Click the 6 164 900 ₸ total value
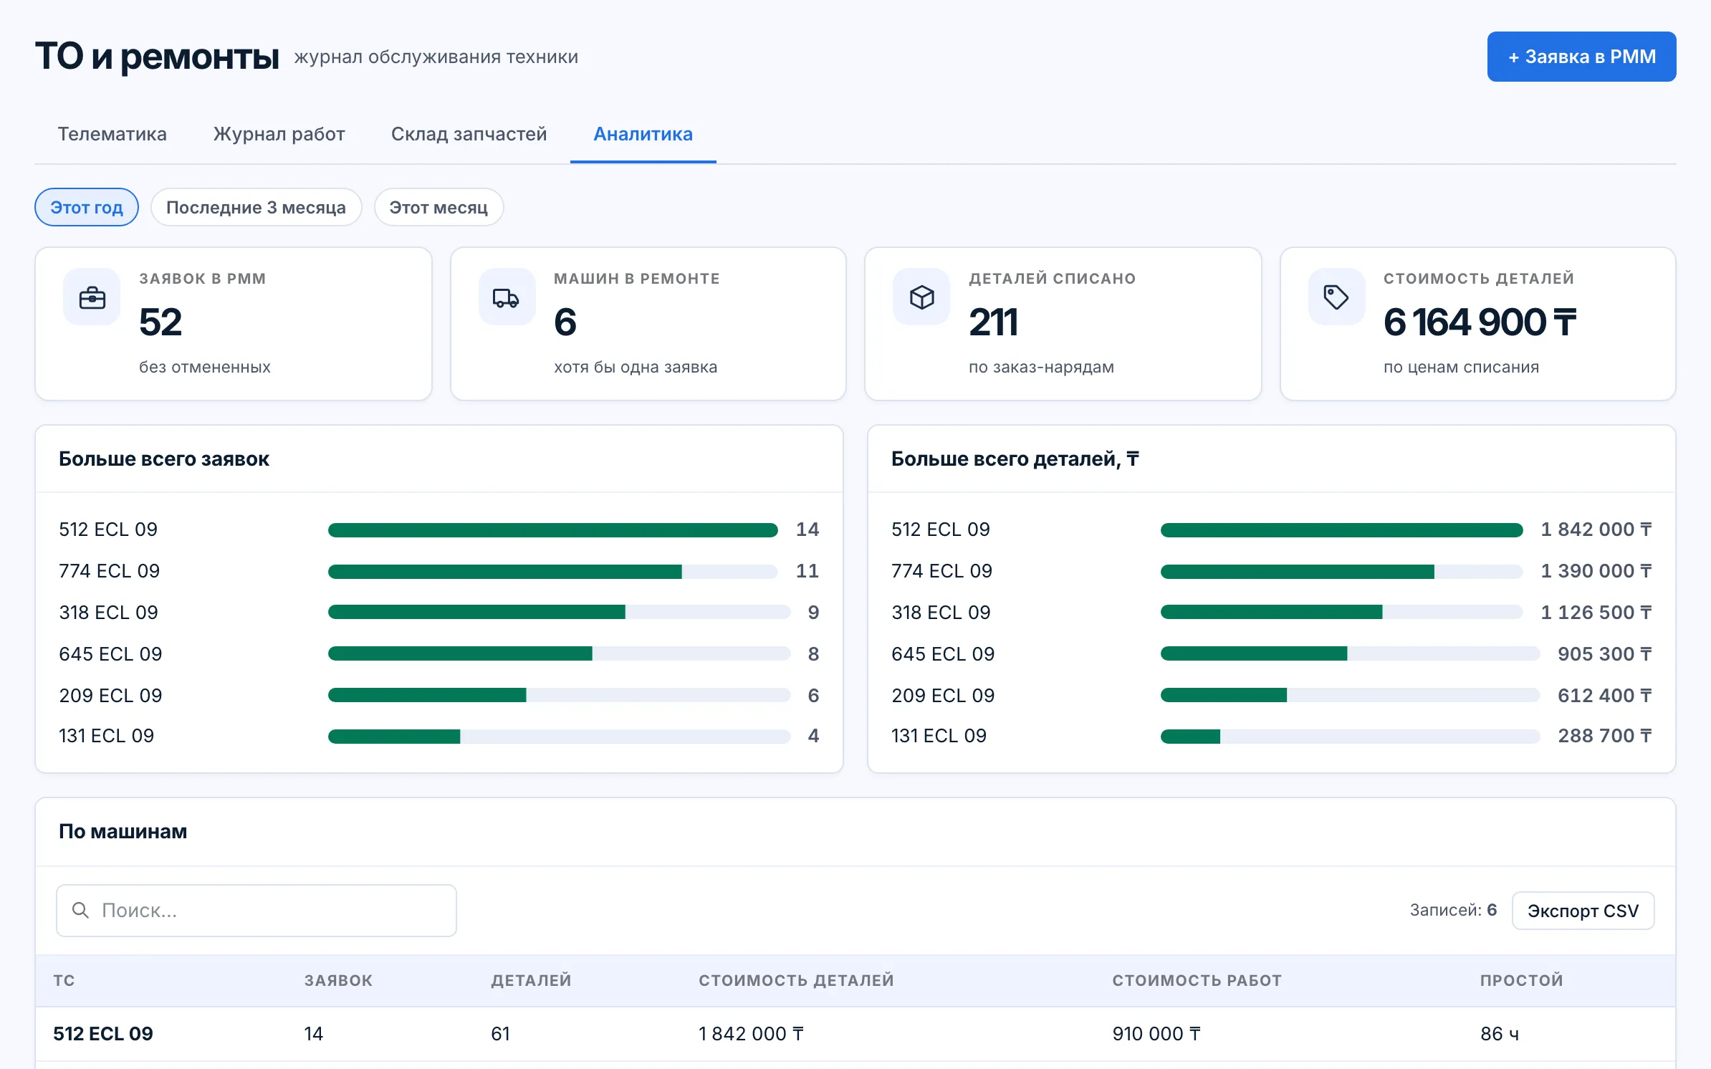 (x=1480, y=322)
